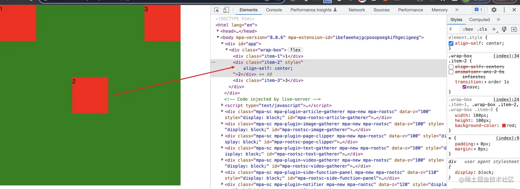
Task: Expand the mpa-plugin-image-gatherer div
Action: 222,124
